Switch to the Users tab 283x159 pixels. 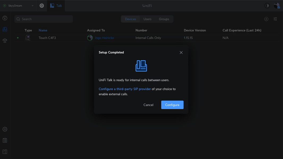tap(147, 19)
